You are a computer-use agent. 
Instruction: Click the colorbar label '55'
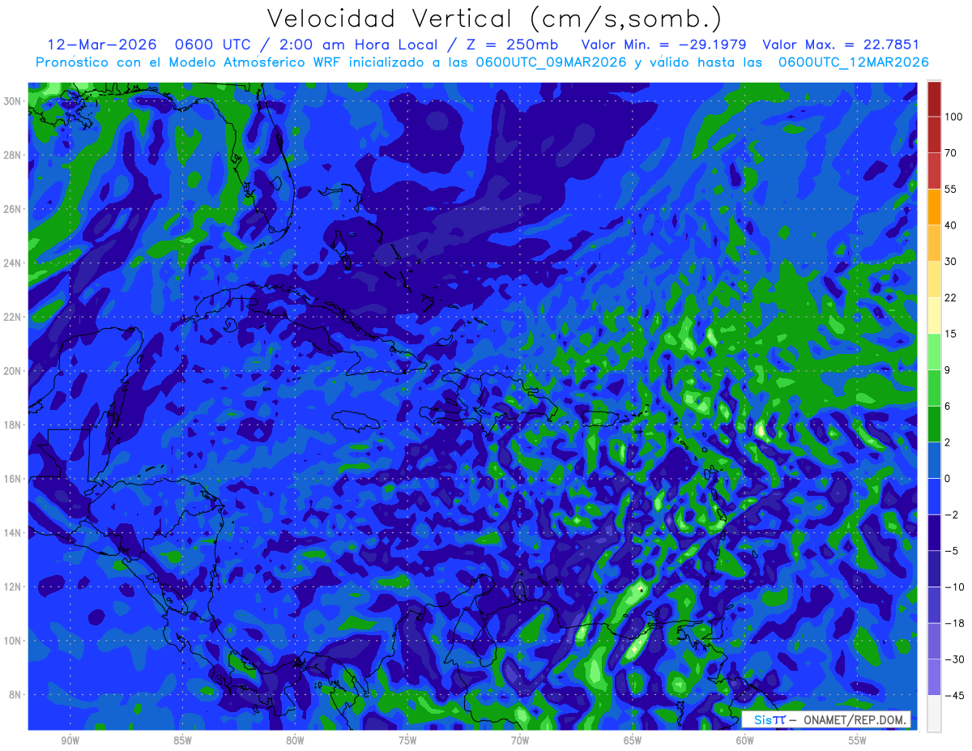click(x=950, y=189)
